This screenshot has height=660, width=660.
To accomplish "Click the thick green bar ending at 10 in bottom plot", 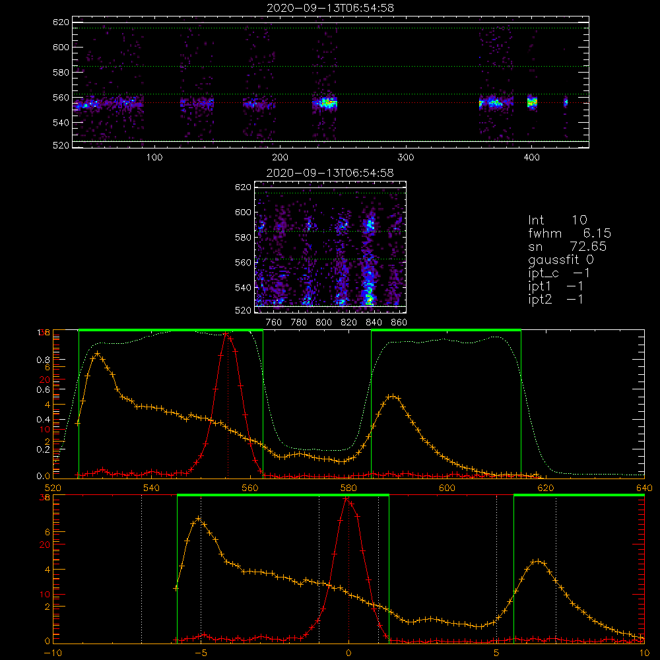I will pyautogui.click(x=579, y=496).
